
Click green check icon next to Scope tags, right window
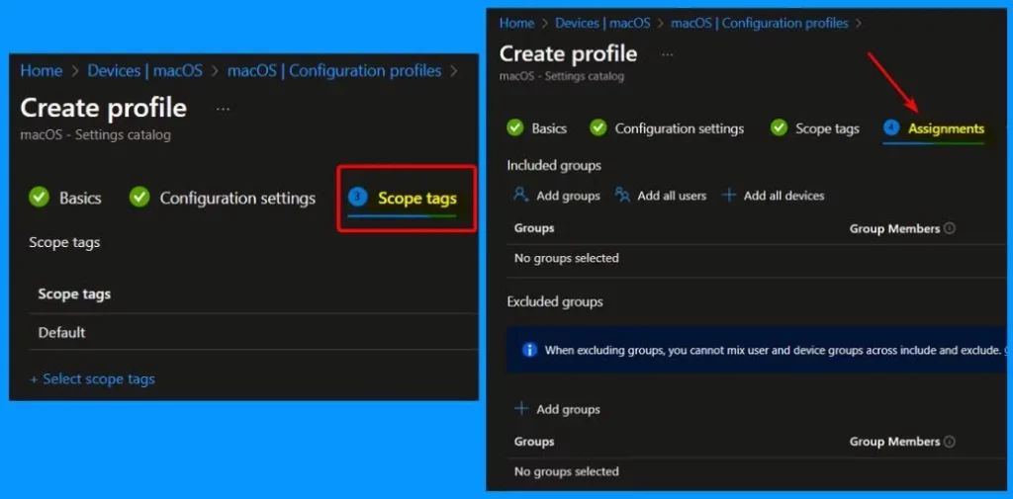[x=780, y=127]
